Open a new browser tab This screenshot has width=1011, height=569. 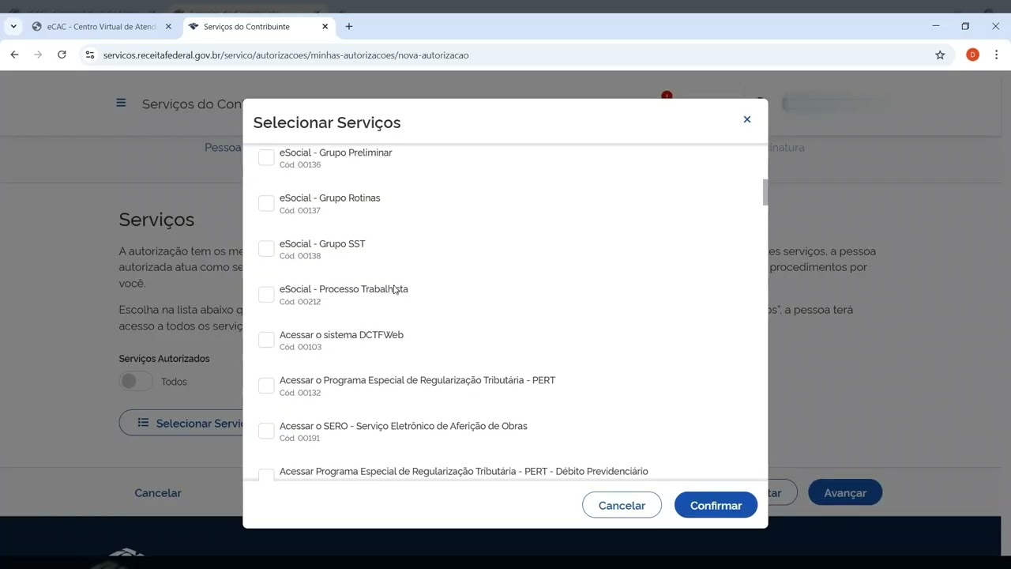click(349, 26)
